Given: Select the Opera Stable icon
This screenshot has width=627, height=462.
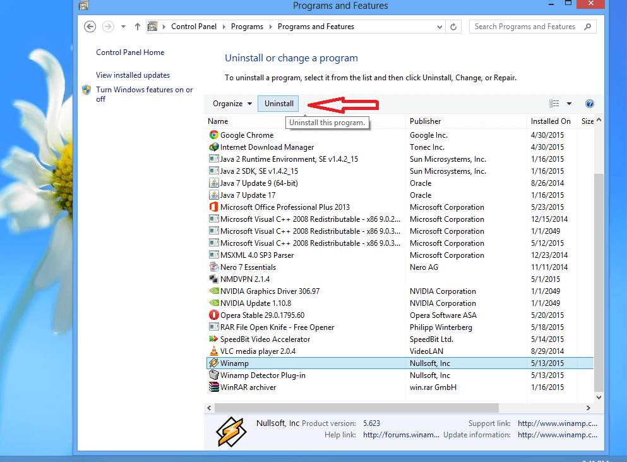Looking at the screenshot, I should pyautogui.click(x=214, y=315).
